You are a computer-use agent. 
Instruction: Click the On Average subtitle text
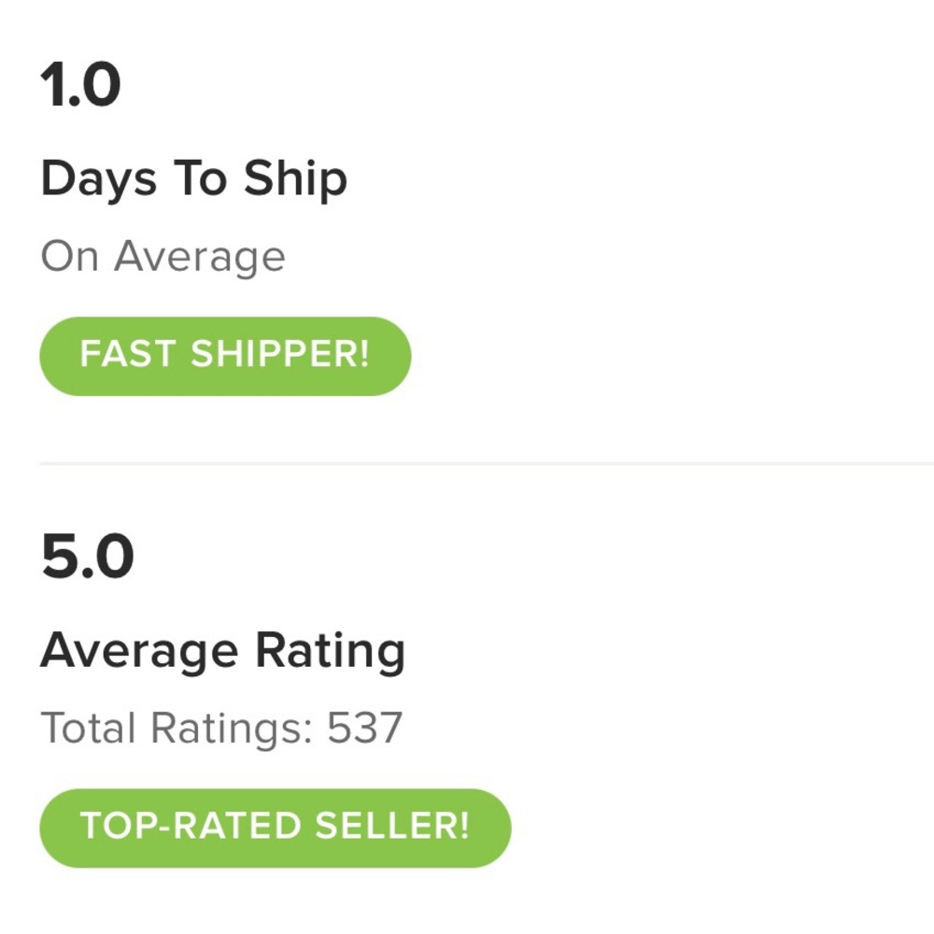[163, 257]
